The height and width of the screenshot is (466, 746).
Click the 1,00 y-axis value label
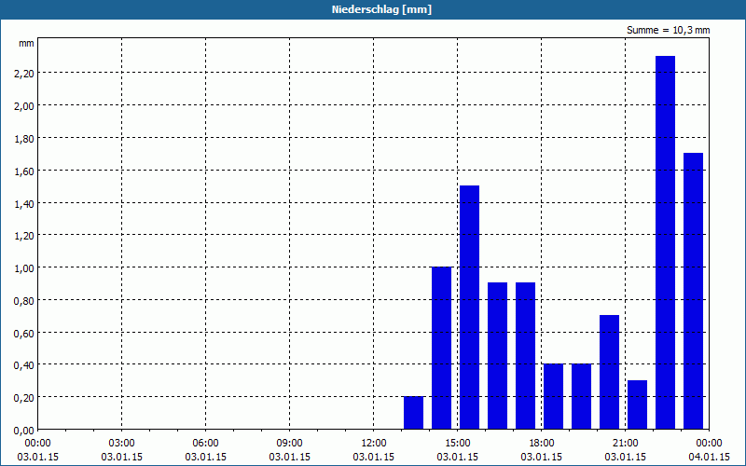tap(24, 268)
